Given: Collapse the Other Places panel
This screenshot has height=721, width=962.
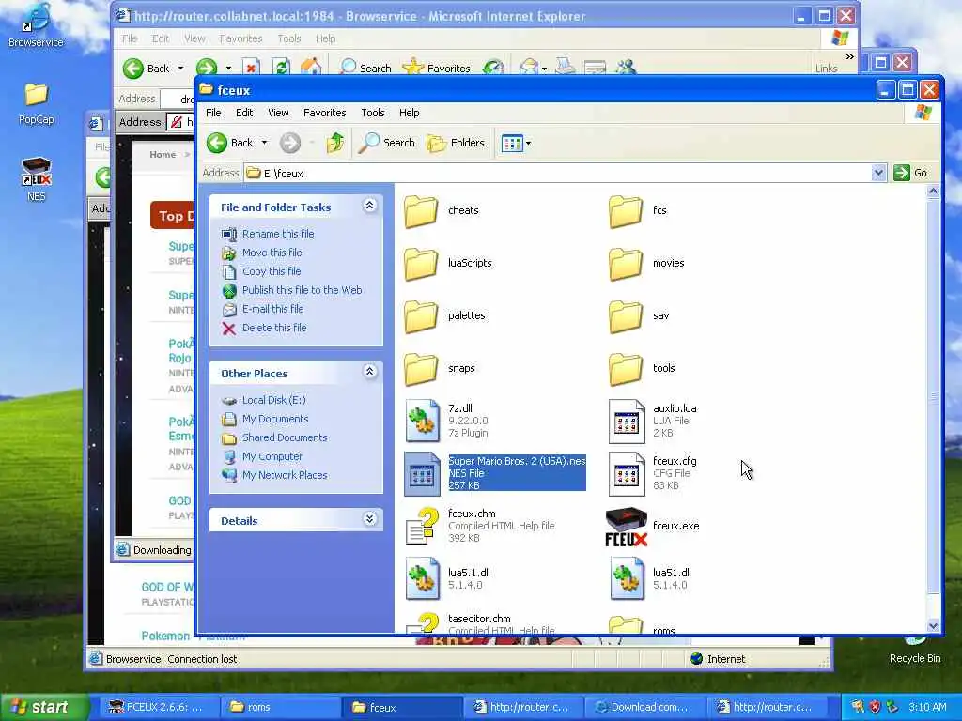Looking at the screenshot, I should point(369,372).
